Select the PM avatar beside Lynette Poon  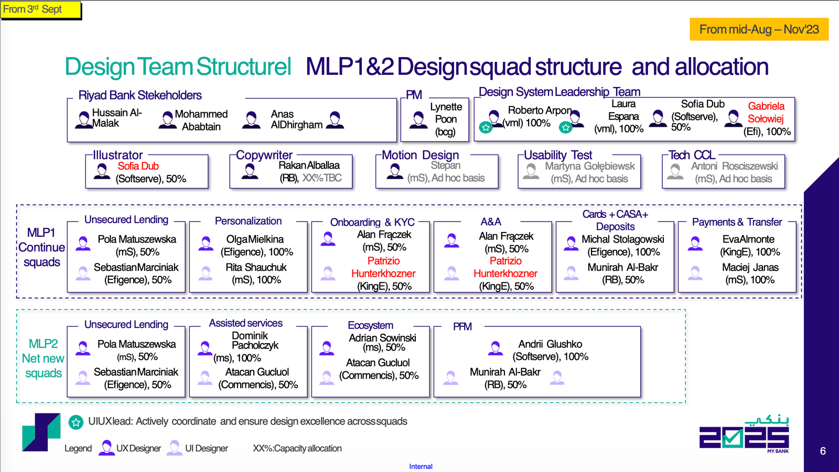[x=418, y=119]
